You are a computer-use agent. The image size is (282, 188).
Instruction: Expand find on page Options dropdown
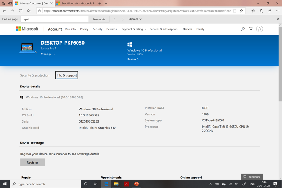(x=135, y=19)
